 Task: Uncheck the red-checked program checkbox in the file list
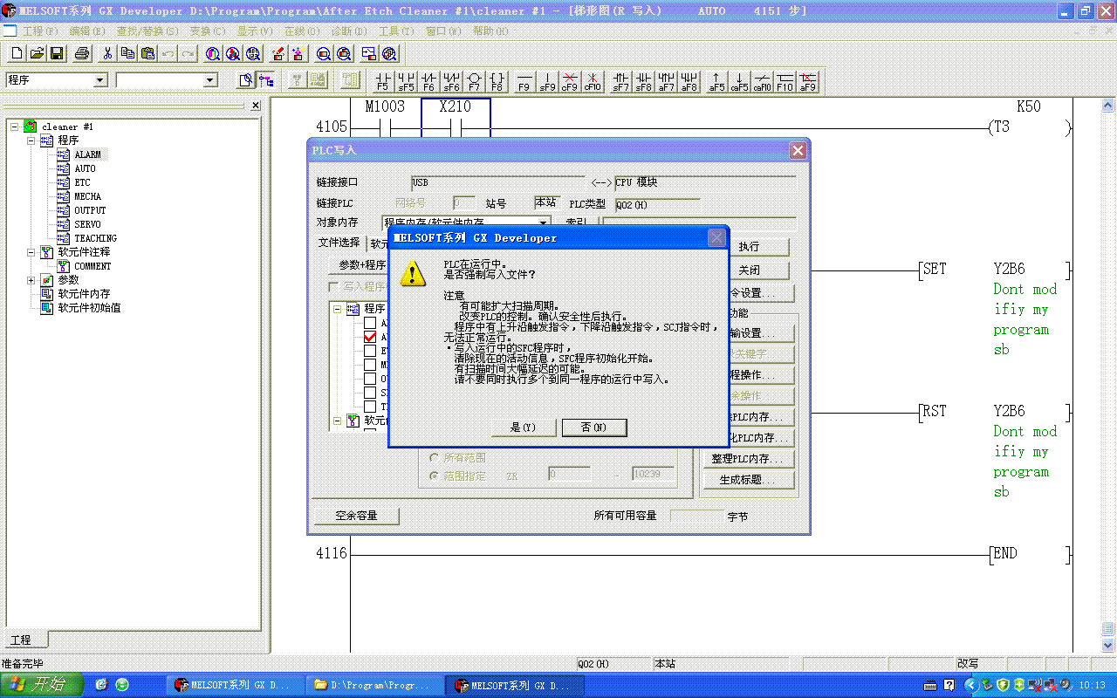tap(370, 337)
